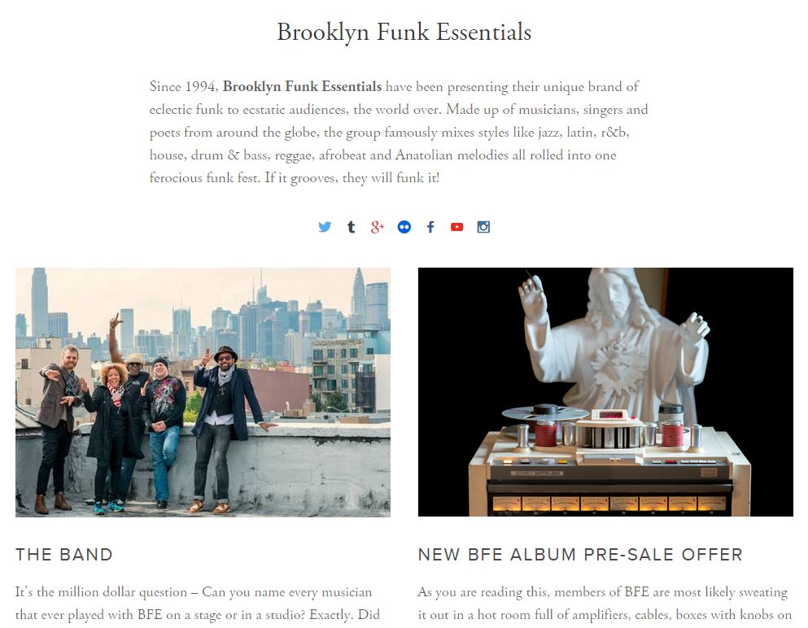Click the bold Brooklyn Funk Essentials text
The image size is (808, 628).
coord(302,86)
